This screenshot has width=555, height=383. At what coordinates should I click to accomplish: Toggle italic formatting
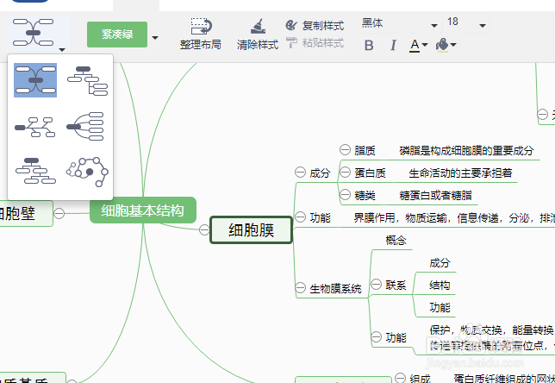(x=393, y=46)
